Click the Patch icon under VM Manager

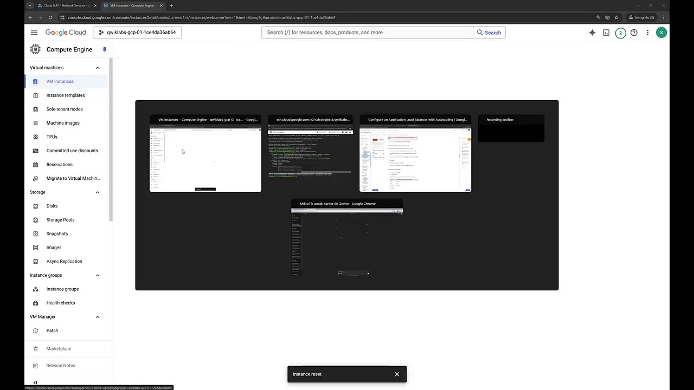[36, 330]
